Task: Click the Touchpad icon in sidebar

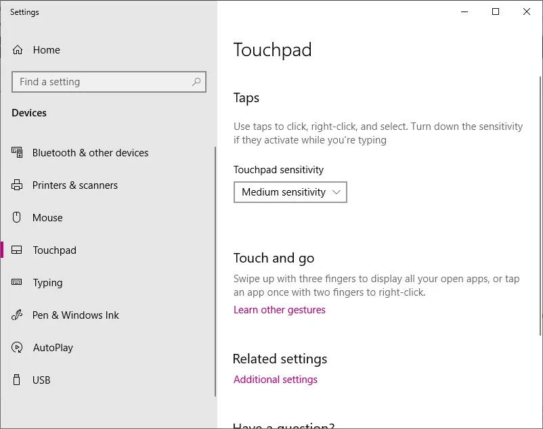Action: tap(17, 250)
